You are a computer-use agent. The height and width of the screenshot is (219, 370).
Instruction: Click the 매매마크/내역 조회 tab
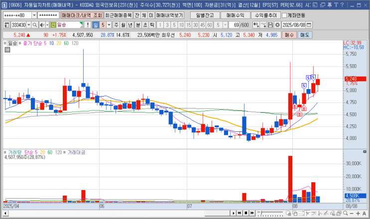tap(82, 15)
